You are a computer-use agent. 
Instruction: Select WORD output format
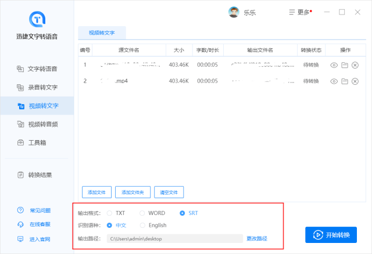tap(142, 213)
